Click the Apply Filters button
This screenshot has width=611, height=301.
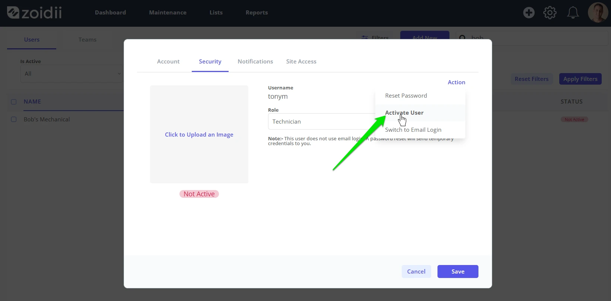point(580,79)
